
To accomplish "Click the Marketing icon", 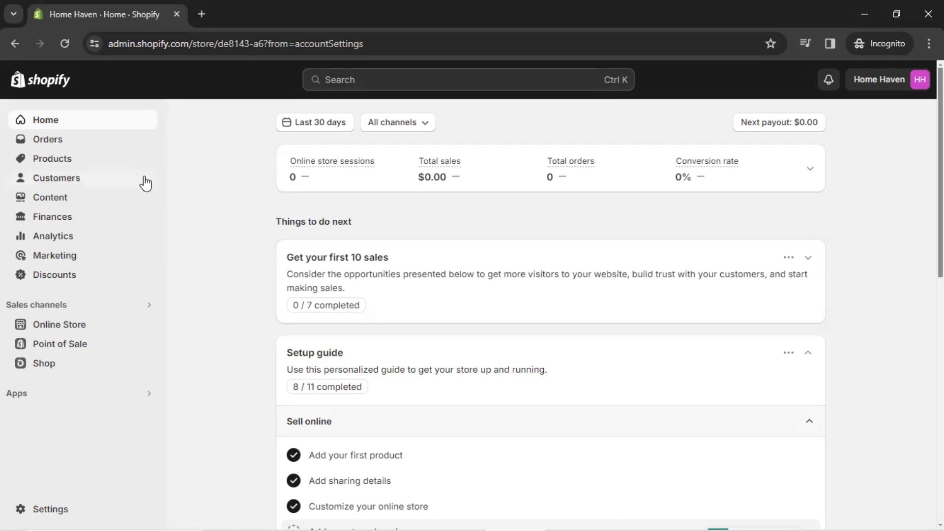I will coord(20,256).
